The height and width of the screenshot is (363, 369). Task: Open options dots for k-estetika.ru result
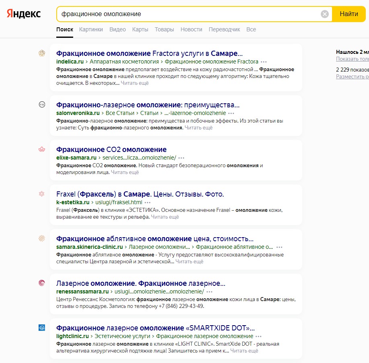(148, 203)
